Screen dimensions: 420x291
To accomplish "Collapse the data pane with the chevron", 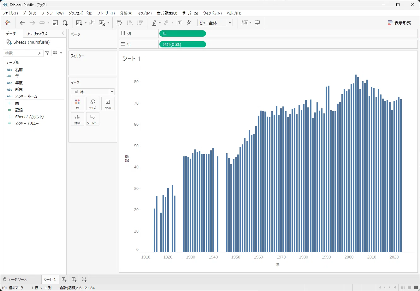I will tap(63, 33).
